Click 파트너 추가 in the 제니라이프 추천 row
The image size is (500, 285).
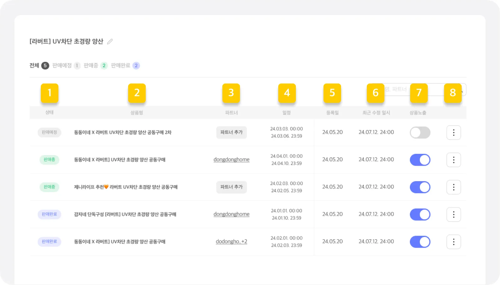coord(231,187)
